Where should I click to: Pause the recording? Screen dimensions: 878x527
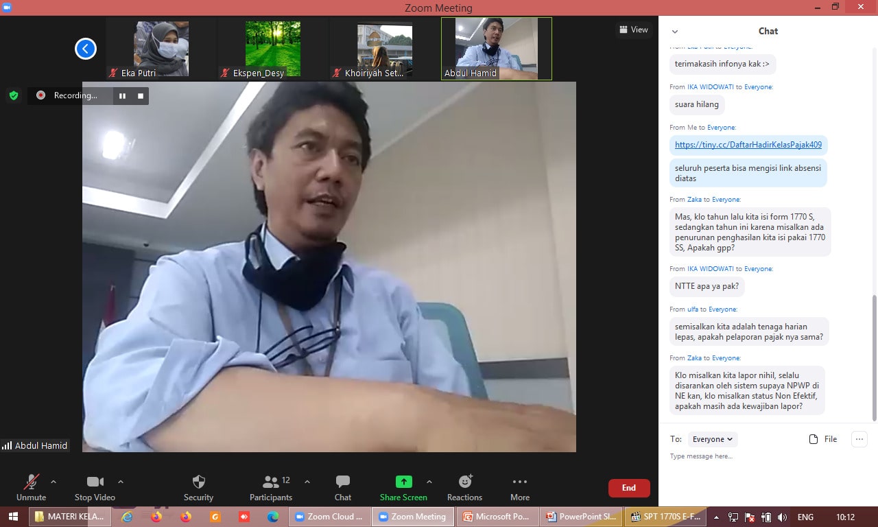122,96
